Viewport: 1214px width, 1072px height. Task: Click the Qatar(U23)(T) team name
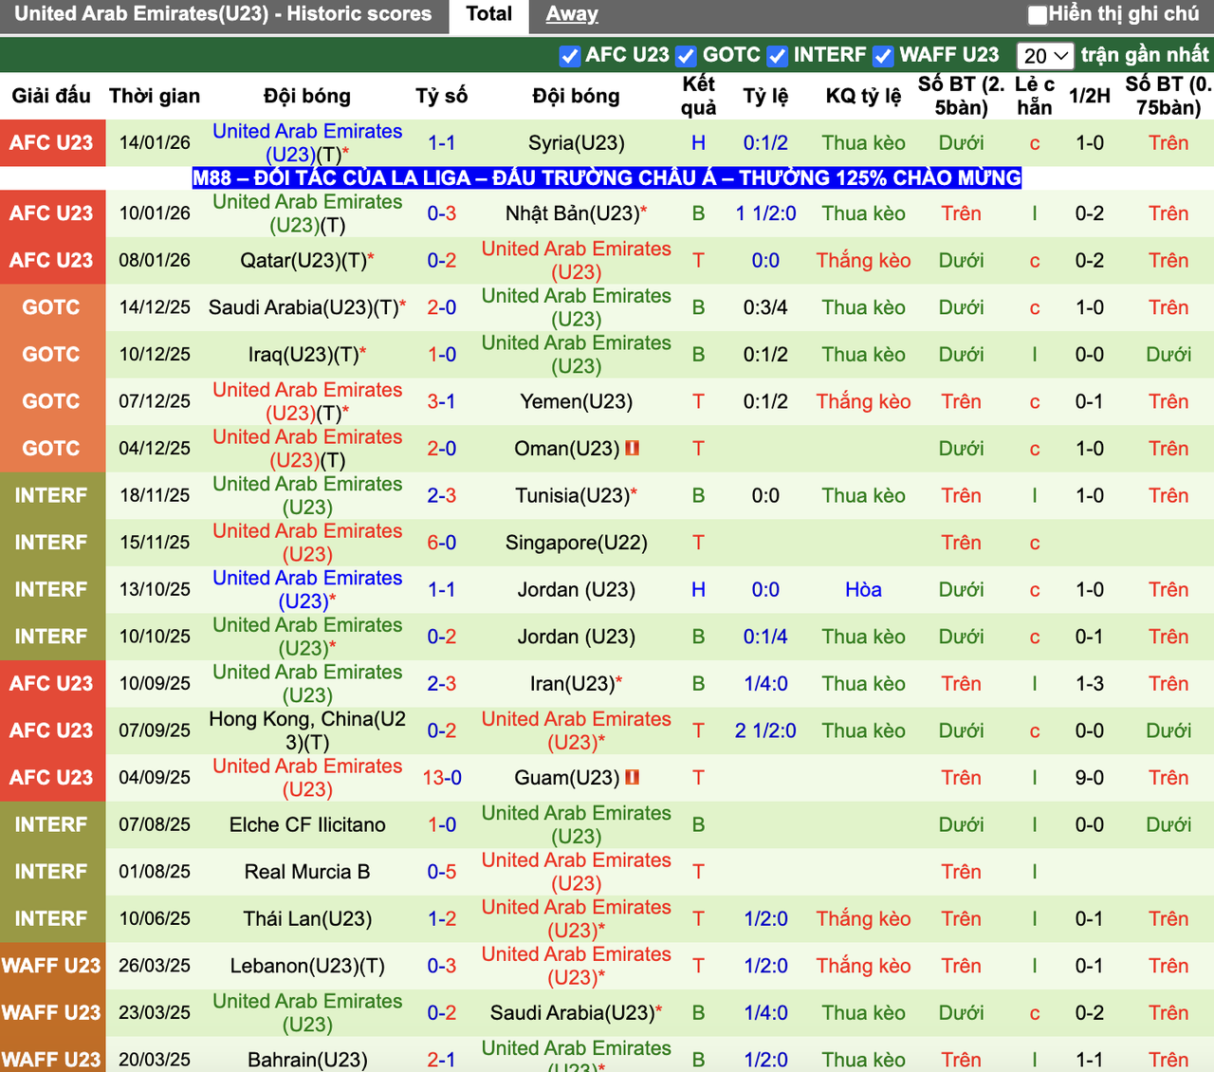pyautogui.click(x=304, y=260)
